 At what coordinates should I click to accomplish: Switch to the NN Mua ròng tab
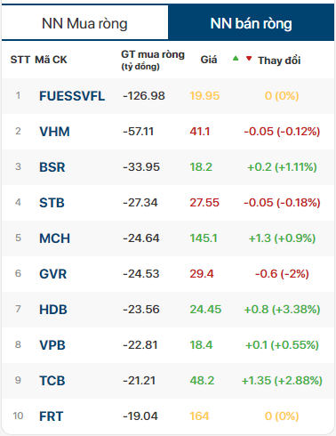[x=84, y=23]
